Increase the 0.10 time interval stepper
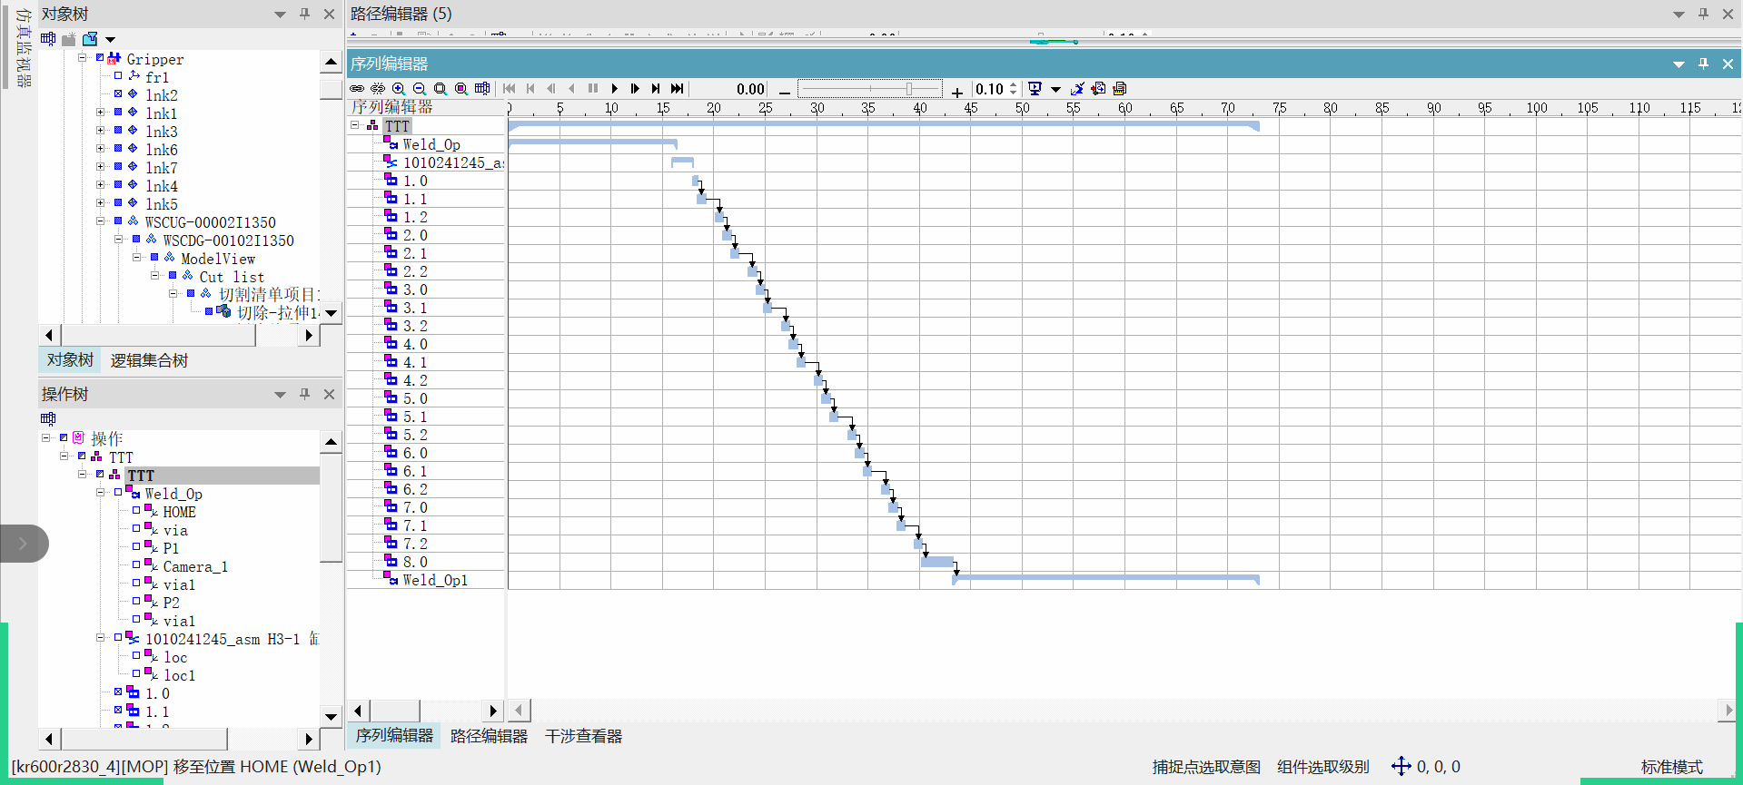 pos(1014,85)
